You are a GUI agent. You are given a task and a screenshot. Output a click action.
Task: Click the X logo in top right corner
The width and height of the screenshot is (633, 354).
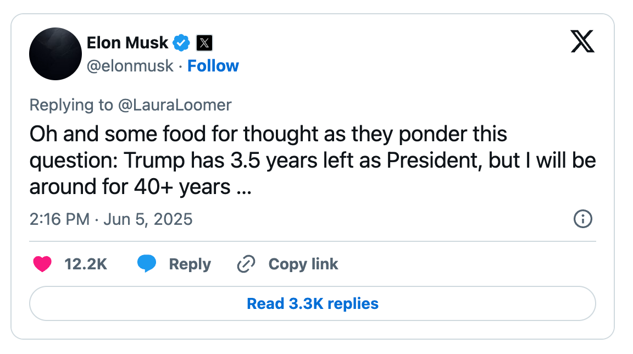[582, 41]
